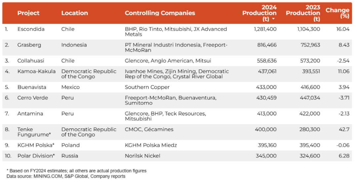Click the Buenavista project name
The width and height of the screenshot is (357, 182).
pyautogui.click(x=32, y=87)
